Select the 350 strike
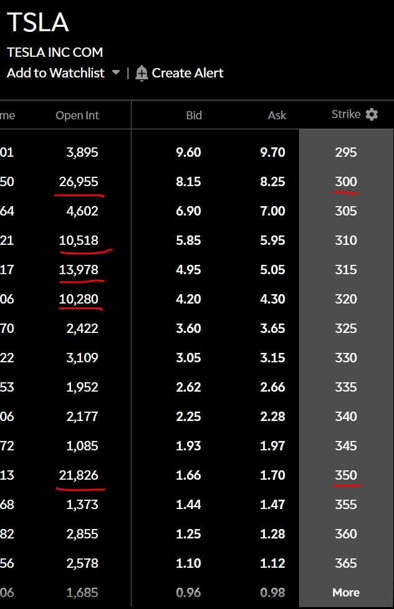 tap(346, 475)
